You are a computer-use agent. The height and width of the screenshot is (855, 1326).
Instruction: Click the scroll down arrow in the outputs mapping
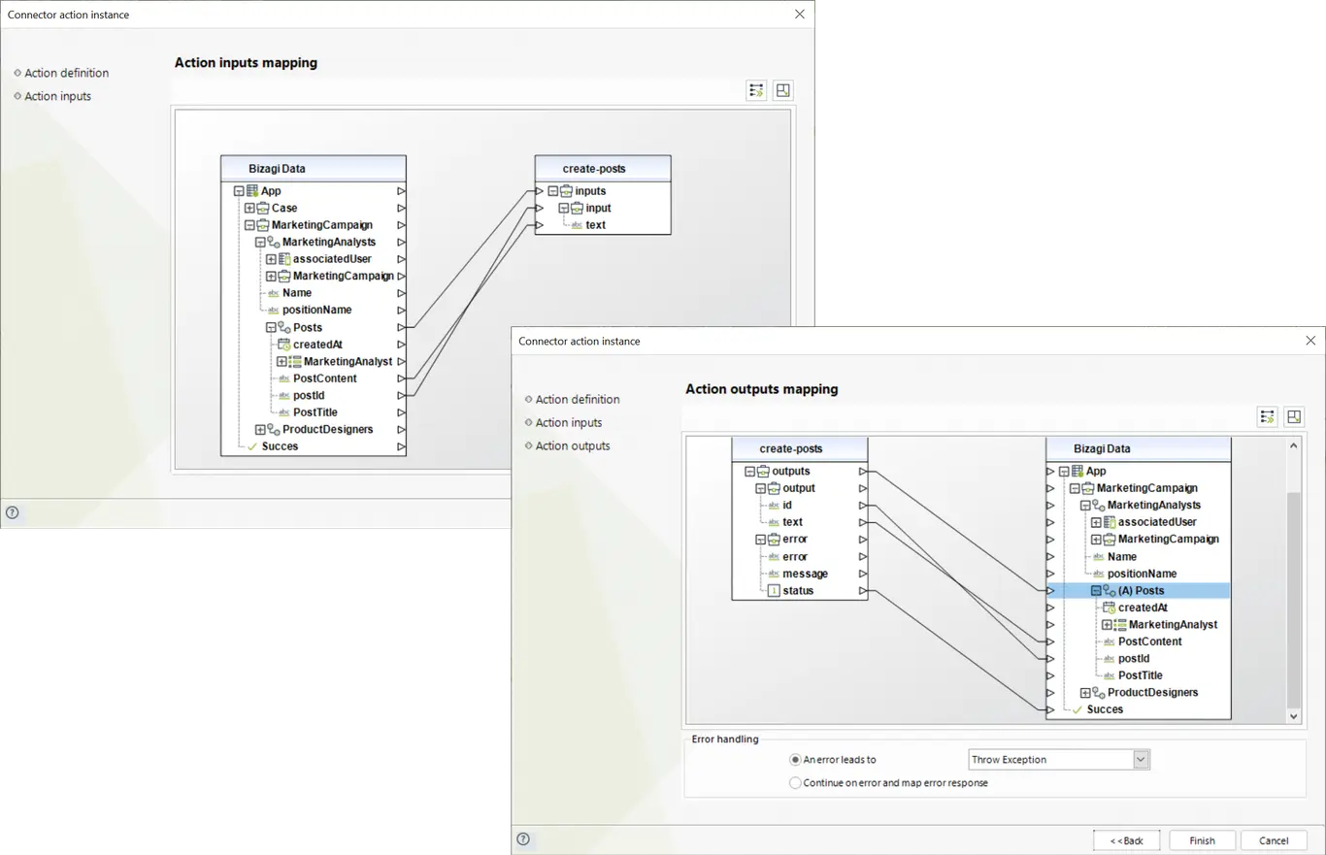[1293, 716]
